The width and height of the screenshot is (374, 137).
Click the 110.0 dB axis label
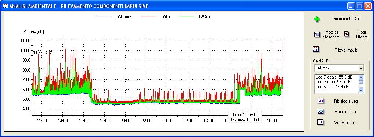pyautogui.click(x=26, y=41)
